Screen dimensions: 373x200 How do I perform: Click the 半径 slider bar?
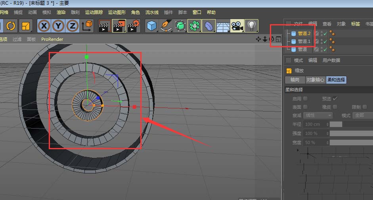point(351,124)
